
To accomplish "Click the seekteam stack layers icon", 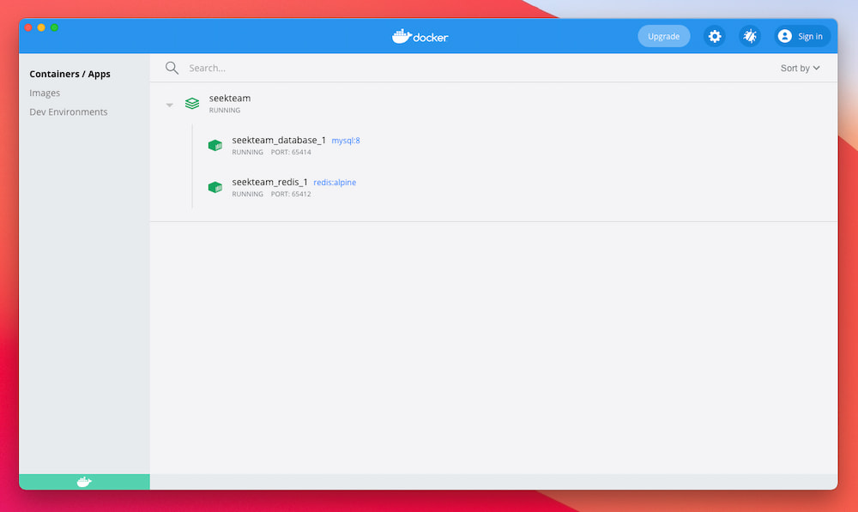I will tap(192, 104).
